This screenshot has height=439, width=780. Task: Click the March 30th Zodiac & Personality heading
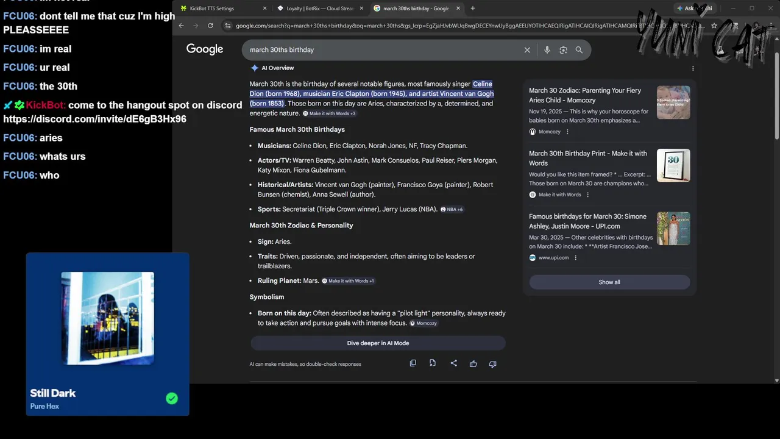tap(301, 226)
